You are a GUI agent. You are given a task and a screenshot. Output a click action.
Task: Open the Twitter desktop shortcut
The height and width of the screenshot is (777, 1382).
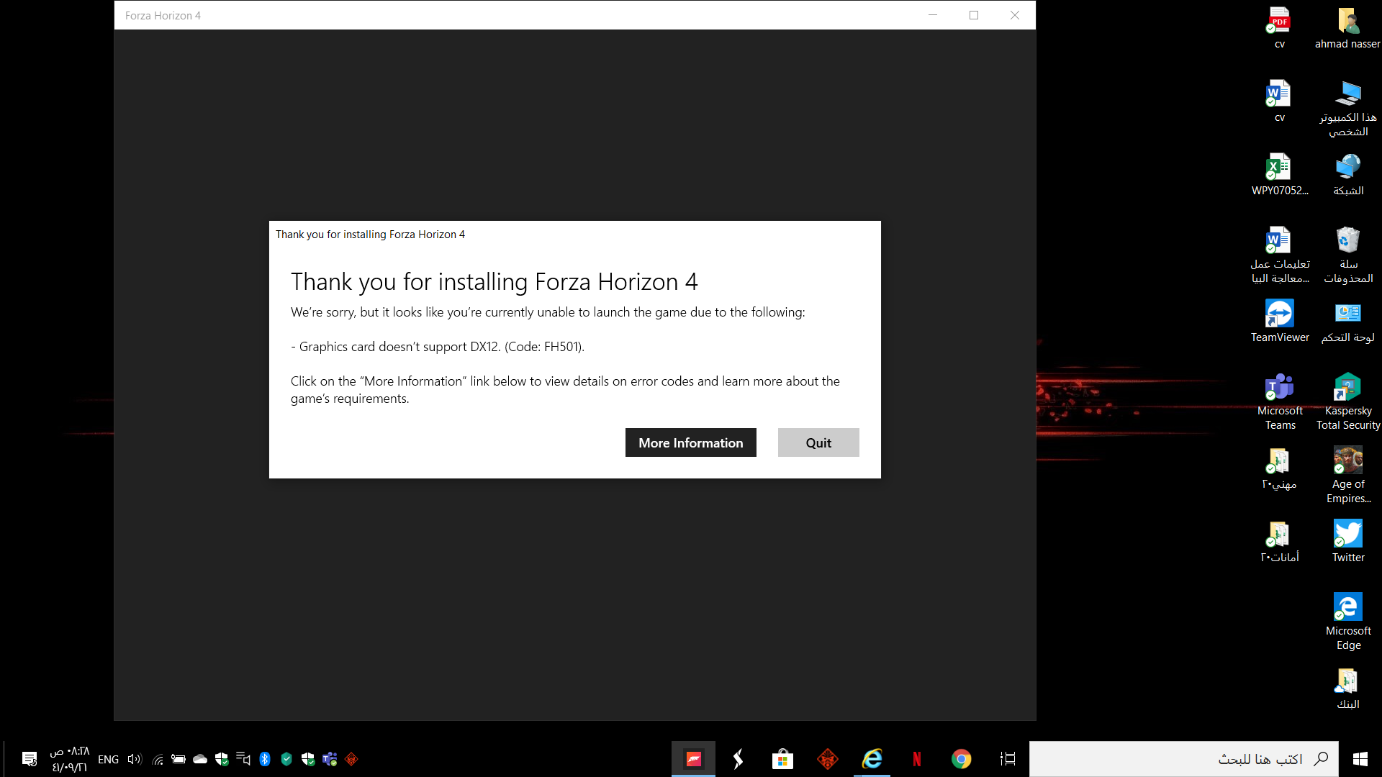(1347, 541)
